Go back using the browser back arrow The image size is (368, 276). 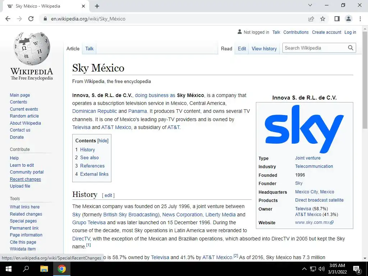point(8,19)
